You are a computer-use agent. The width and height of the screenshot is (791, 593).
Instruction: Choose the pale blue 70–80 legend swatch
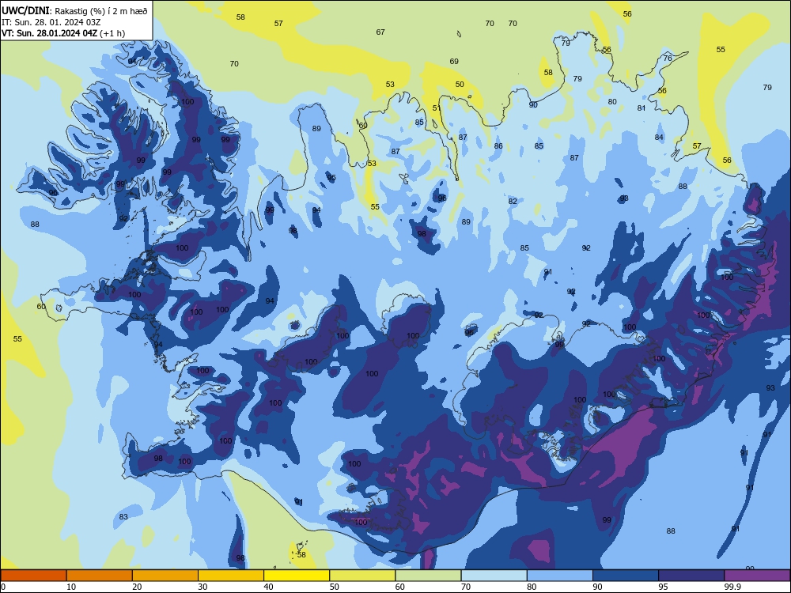tap(494, 576)
